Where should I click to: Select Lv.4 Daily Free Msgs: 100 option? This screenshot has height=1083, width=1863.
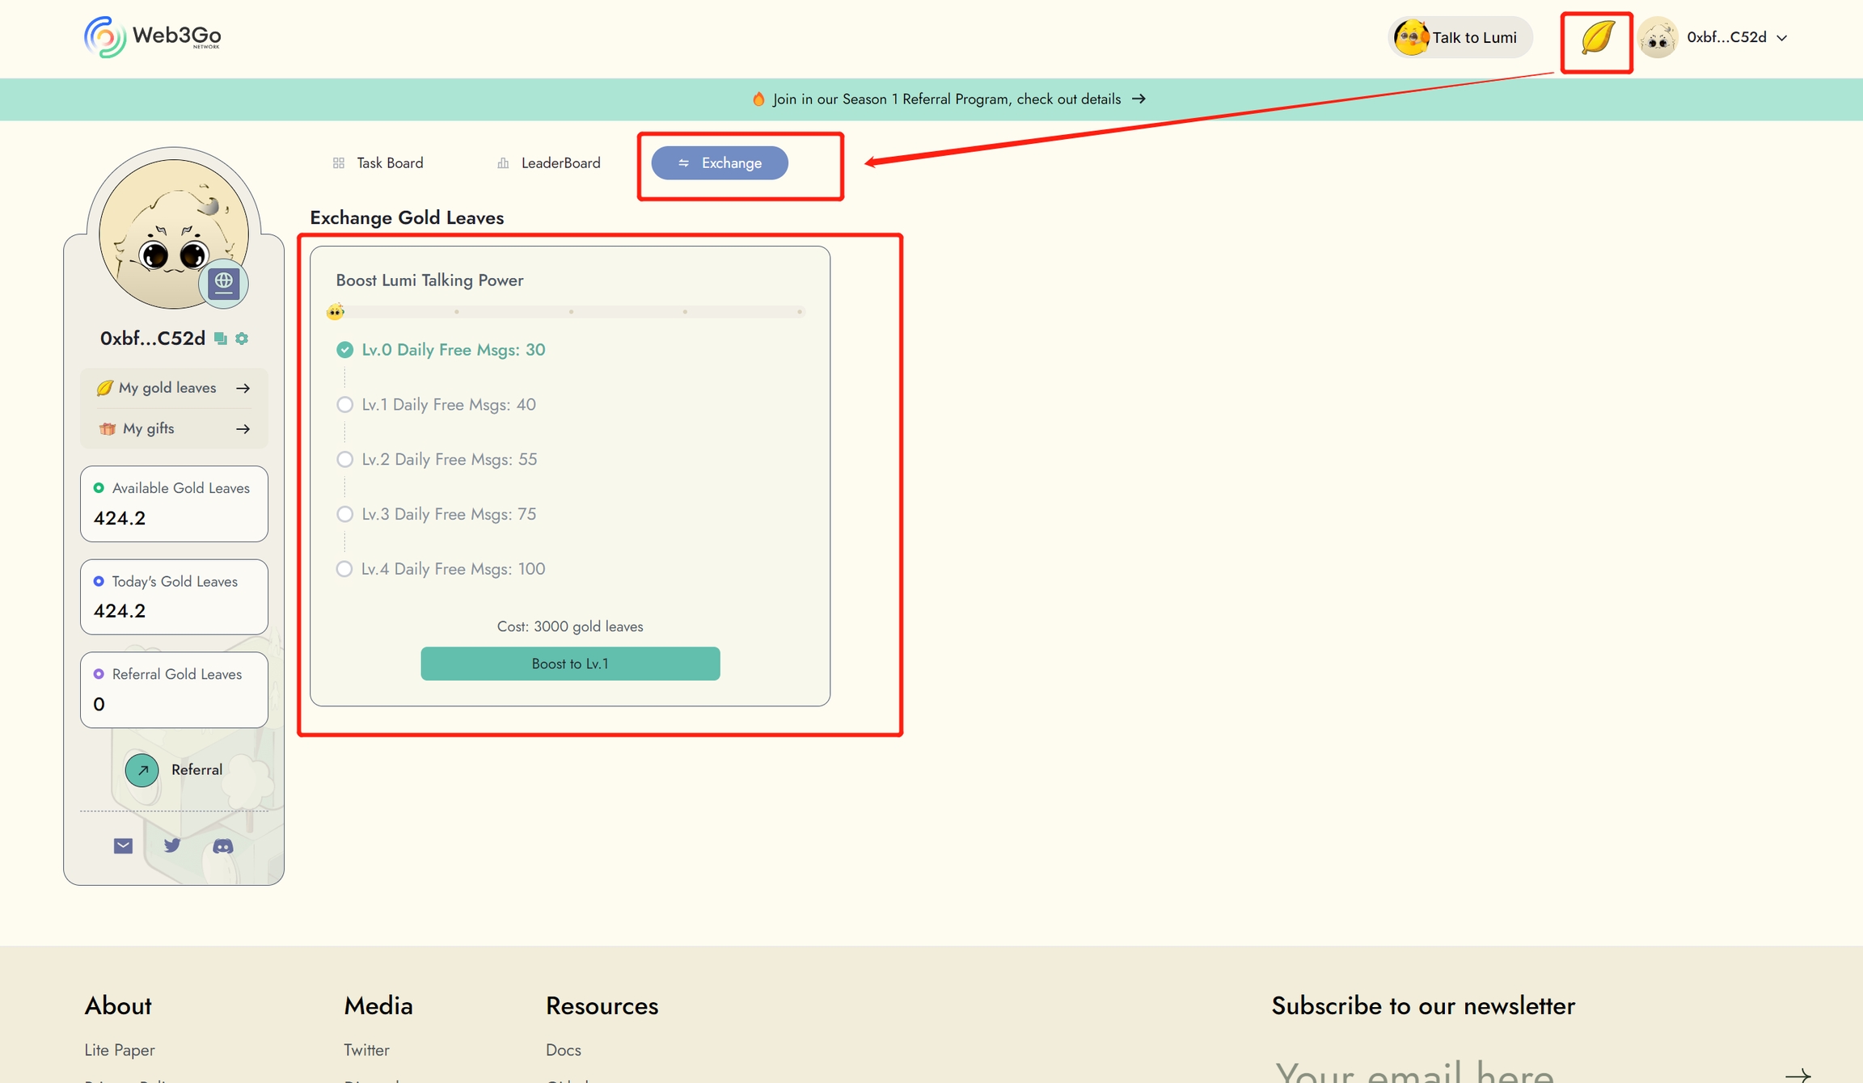pos(344,569)
